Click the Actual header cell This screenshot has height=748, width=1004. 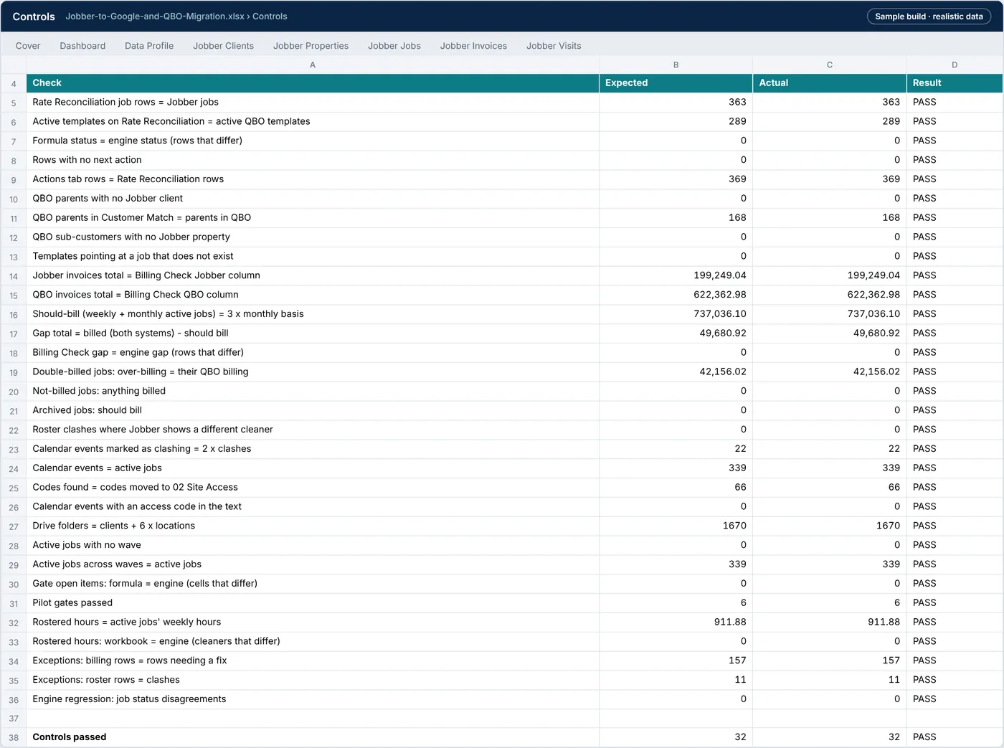pyautogui.click(x=830, y=83)
